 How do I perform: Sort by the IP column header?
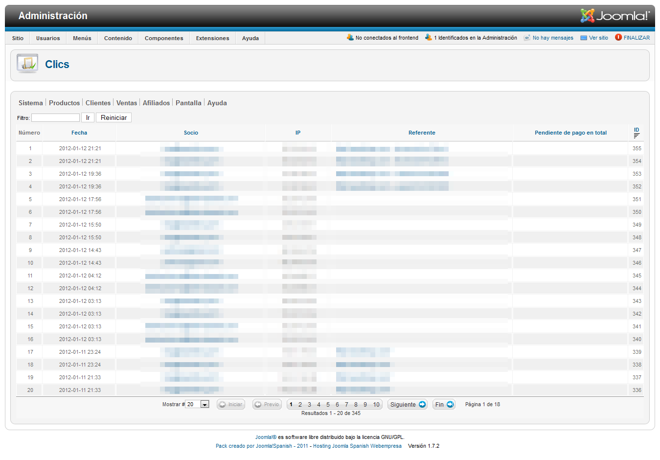click(298, 133)
